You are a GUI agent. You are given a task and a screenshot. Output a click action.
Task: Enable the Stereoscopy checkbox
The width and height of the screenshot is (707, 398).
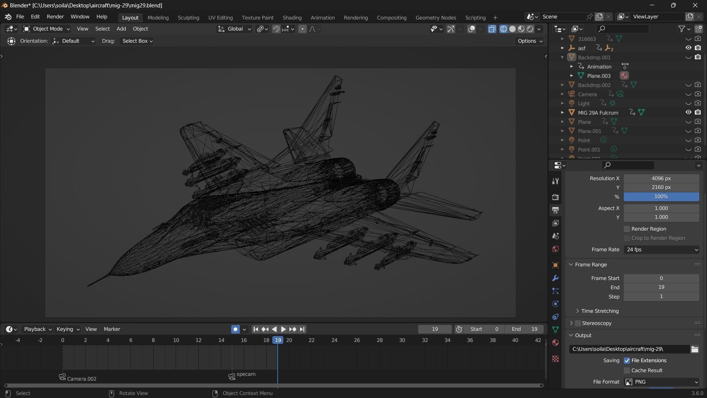click(x=578, y=323)
